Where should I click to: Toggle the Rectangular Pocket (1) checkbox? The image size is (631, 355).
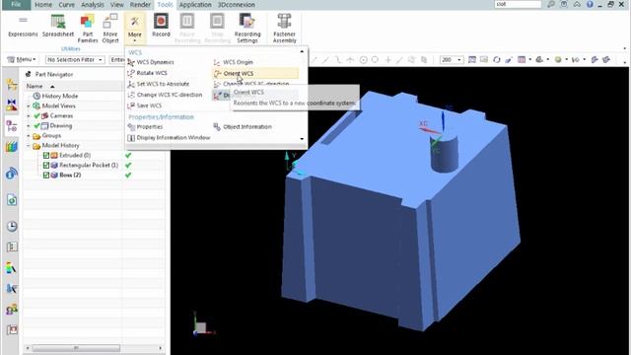tap(46, 166)
